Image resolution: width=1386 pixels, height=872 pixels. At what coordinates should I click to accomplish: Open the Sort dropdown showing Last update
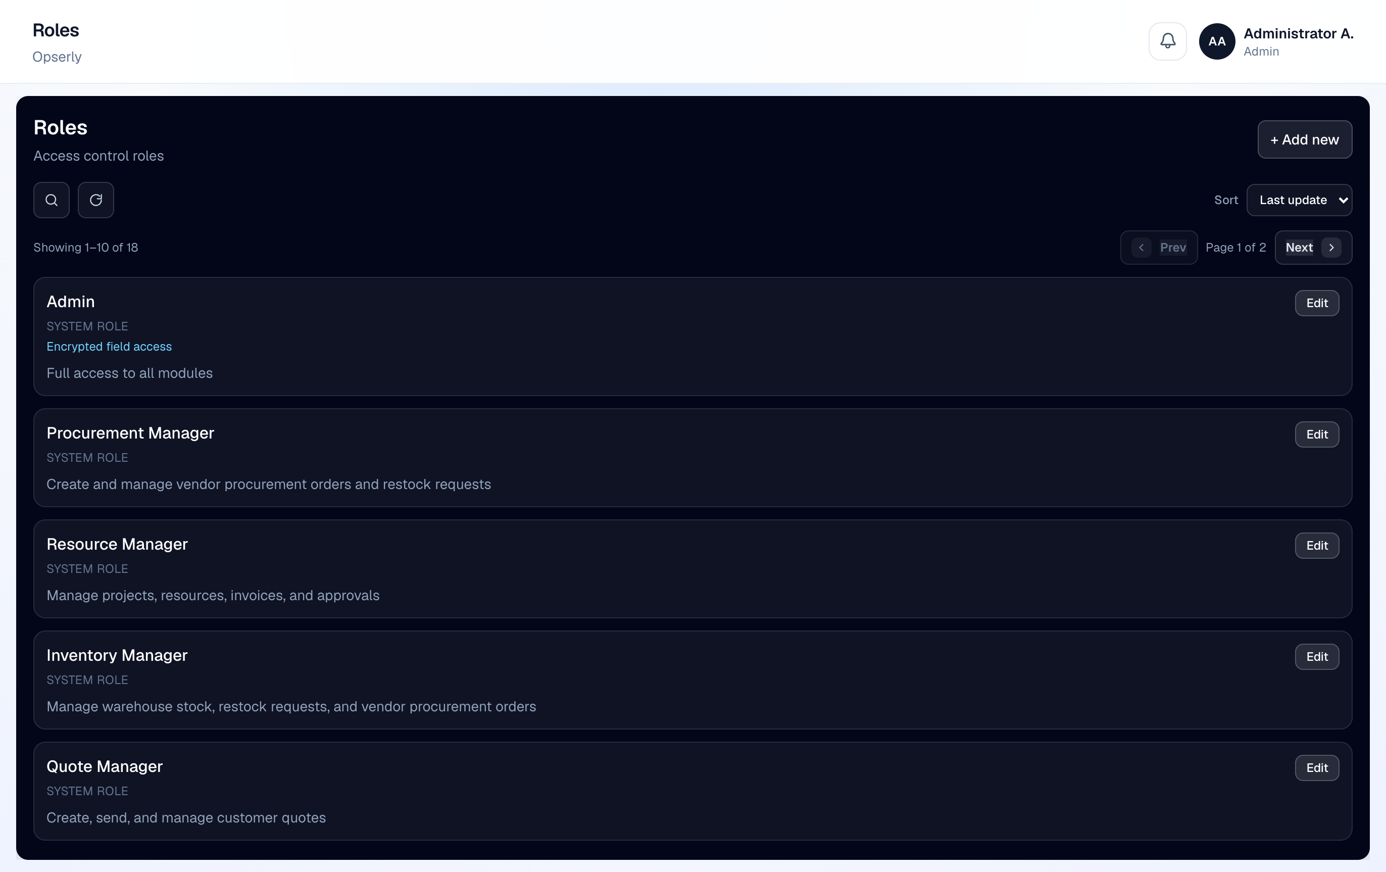(1299, 200)
